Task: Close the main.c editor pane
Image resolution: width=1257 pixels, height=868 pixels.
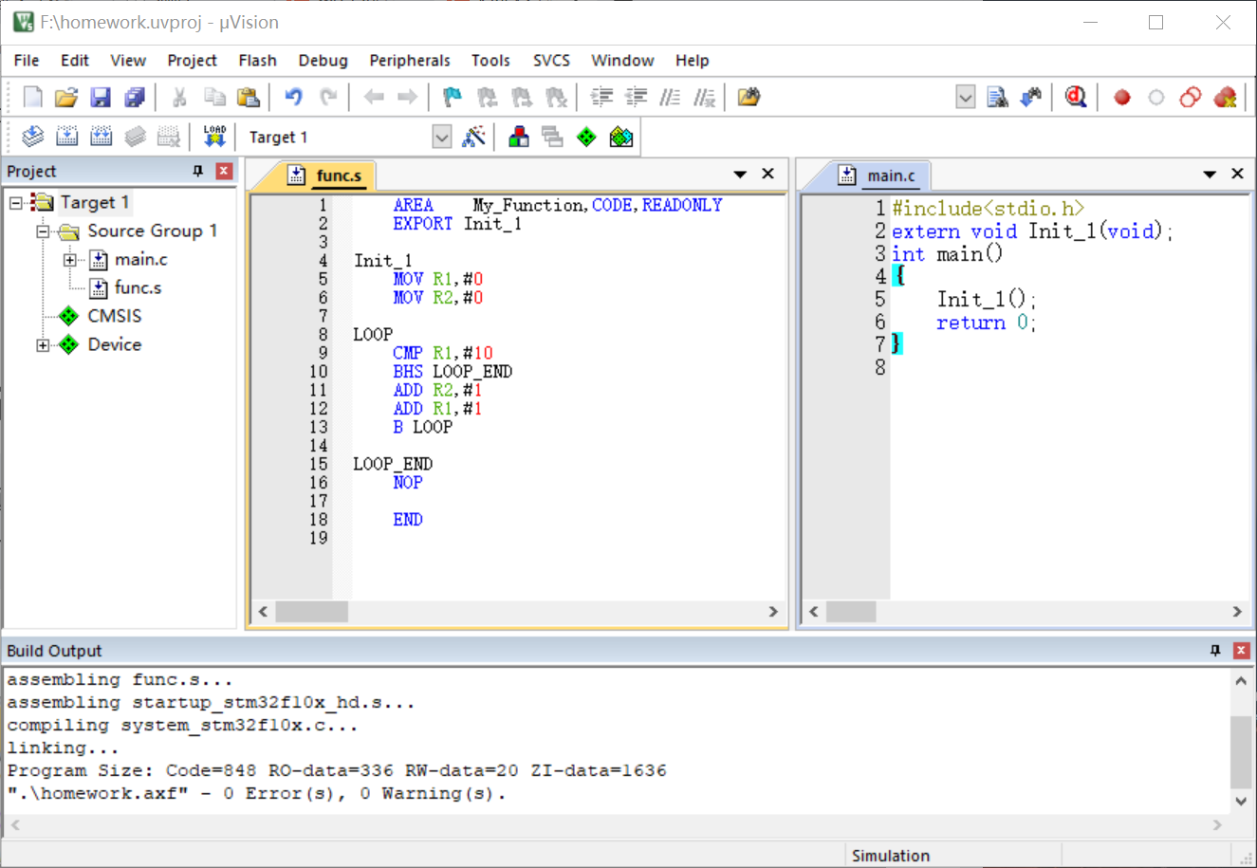Action: [1237, 174]
